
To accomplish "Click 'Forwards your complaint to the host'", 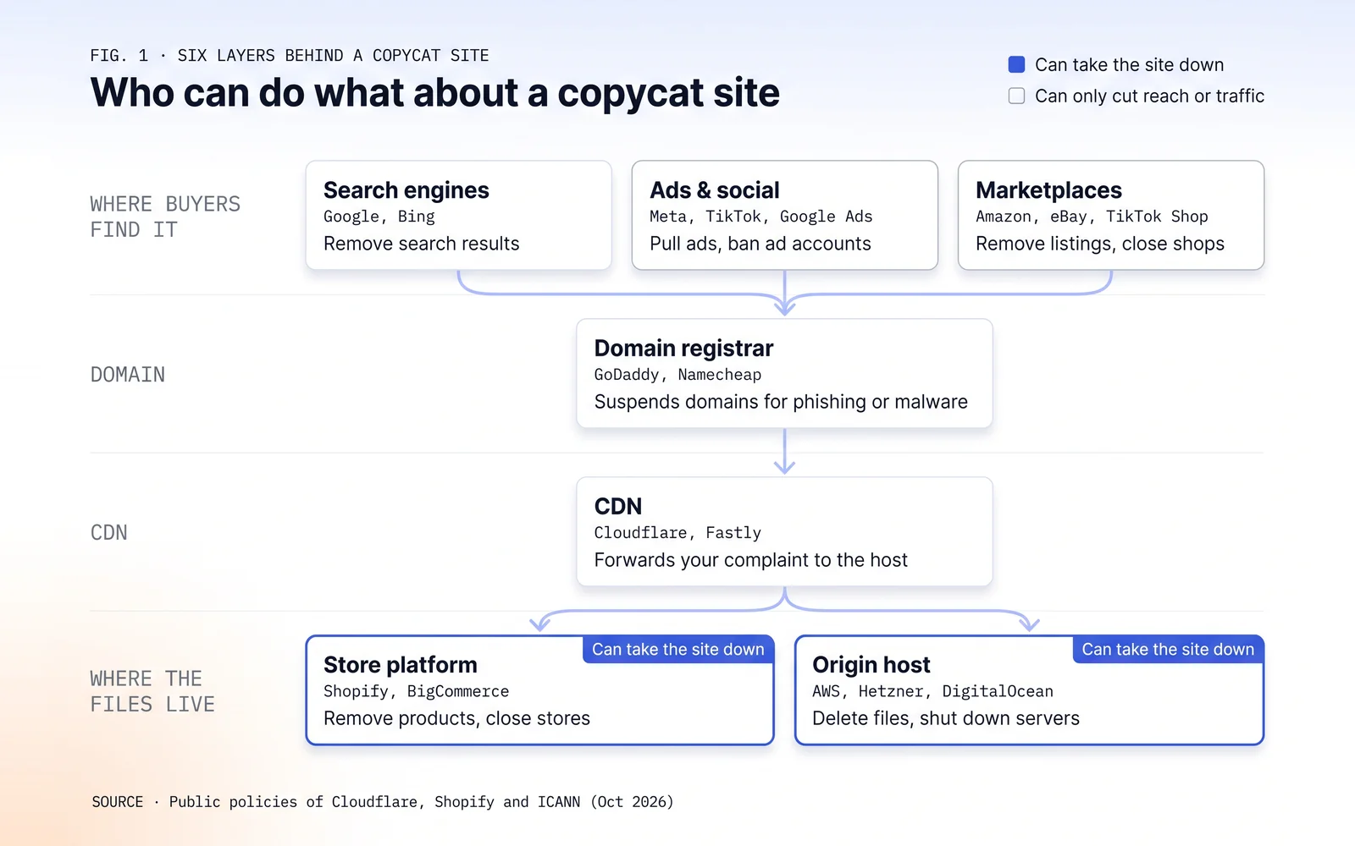I will point(751,560).
